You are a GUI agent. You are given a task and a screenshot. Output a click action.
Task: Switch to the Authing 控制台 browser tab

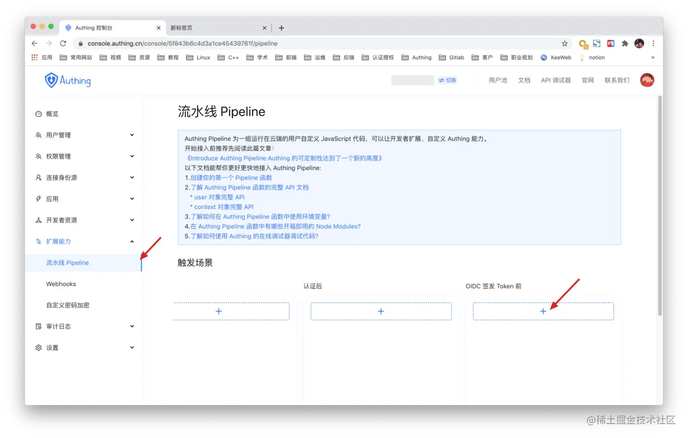point(113,28)
